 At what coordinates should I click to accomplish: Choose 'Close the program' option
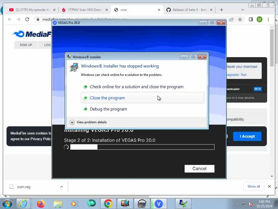click(142, 98)
